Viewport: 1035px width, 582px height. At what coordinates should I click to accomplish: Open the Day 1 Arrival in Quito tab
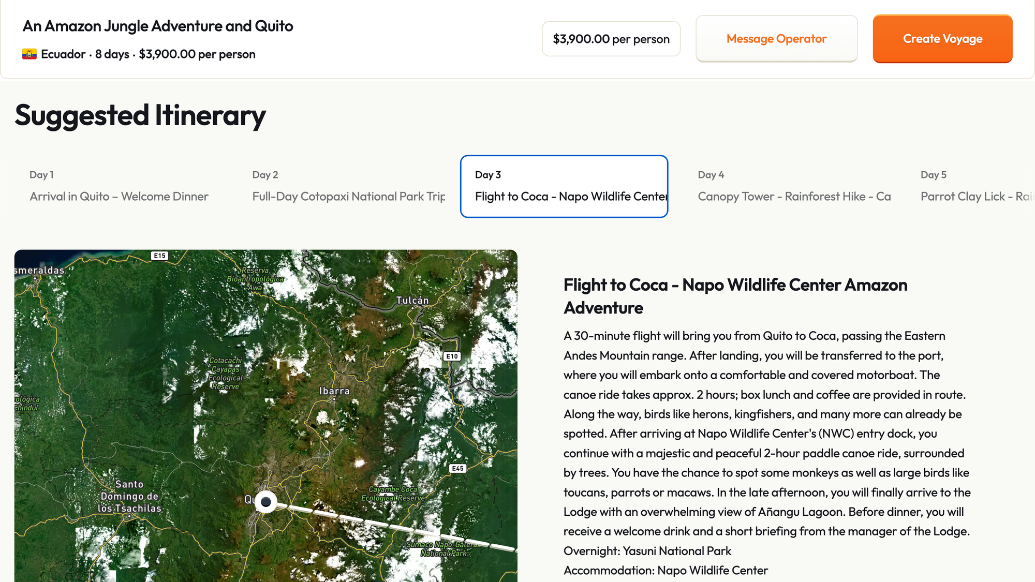(x=119, y=186)
